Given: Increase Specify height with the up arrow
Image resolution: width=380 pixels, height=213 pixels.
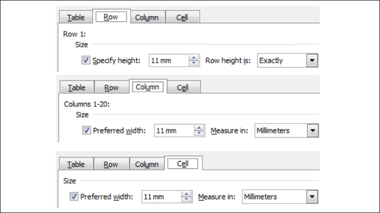Looking at the screenshot, I should [194, 58].
